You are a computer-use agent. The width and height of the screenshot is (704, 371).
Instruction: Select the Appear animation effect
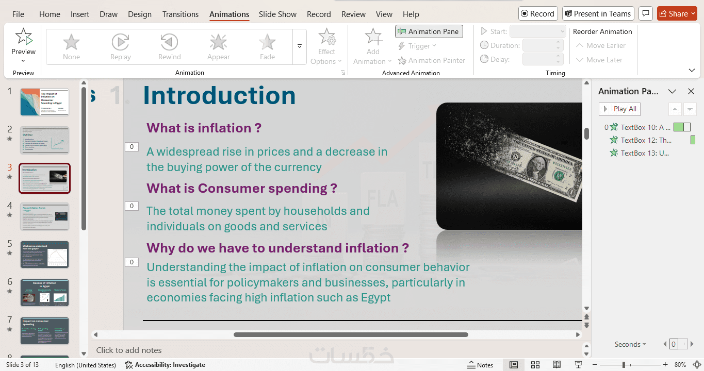tap(219, 47)
